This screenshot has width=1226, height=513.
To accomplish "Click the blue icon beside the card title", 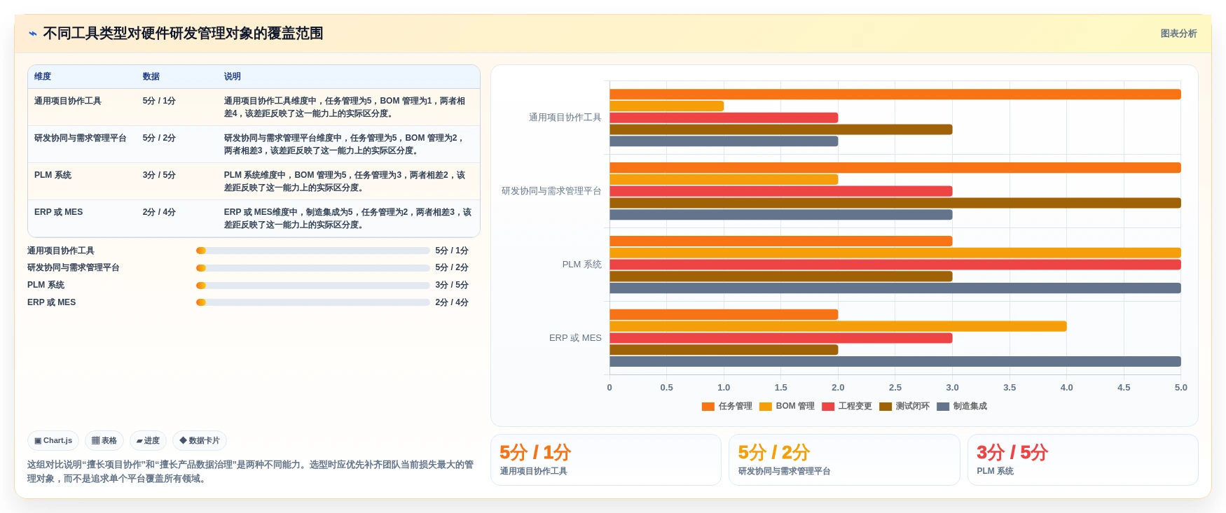I will tap(32, 34).
